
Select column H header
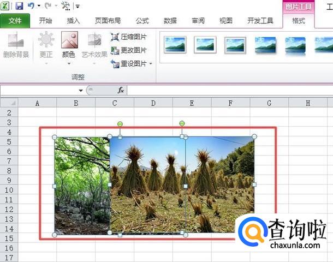pos(308,103)
